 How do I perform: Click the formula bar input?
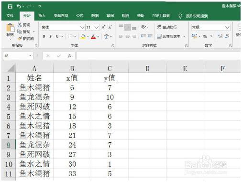(158, 56)
